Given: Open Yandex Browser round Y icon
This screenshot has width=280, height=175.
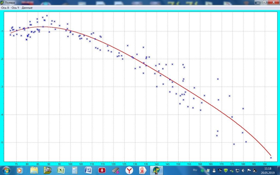Looking at the screenshot, I should point(129,170).
